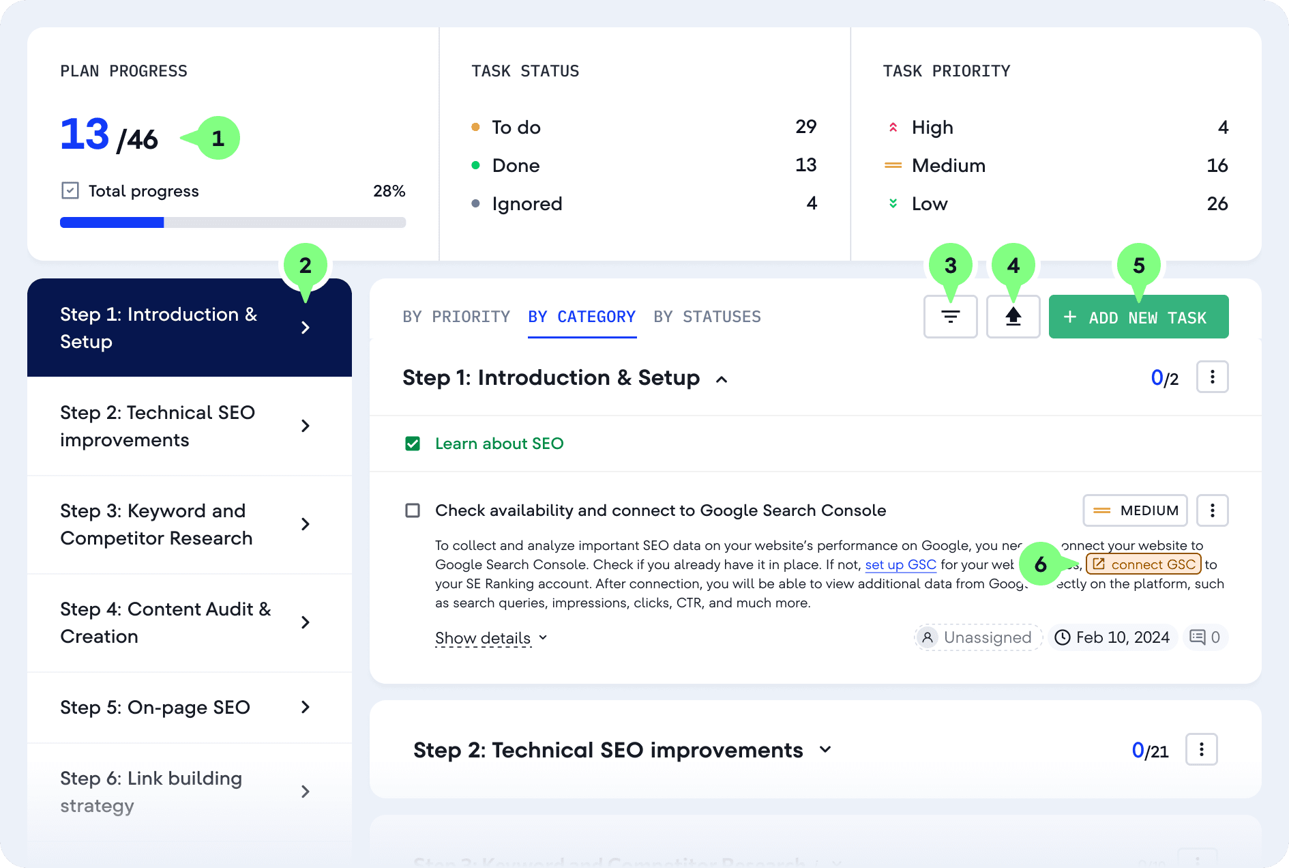Viewport: 1289px width, 868px height.
Task: Click the chevron for Step 1: Introduction & Setup sidebar
Action: click(306, 328)
